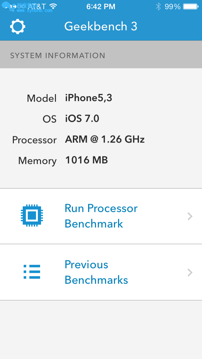202x359 pixels.
Task: Open settings via the gear icon
Action: tap(18, 27)
